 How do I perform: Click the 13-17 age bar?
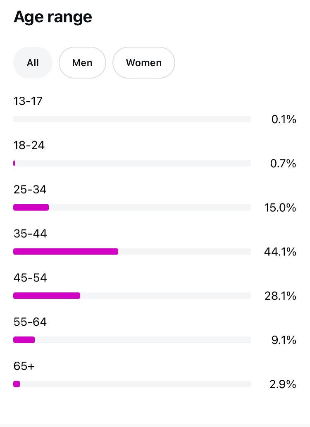click(x=132, y=119)
